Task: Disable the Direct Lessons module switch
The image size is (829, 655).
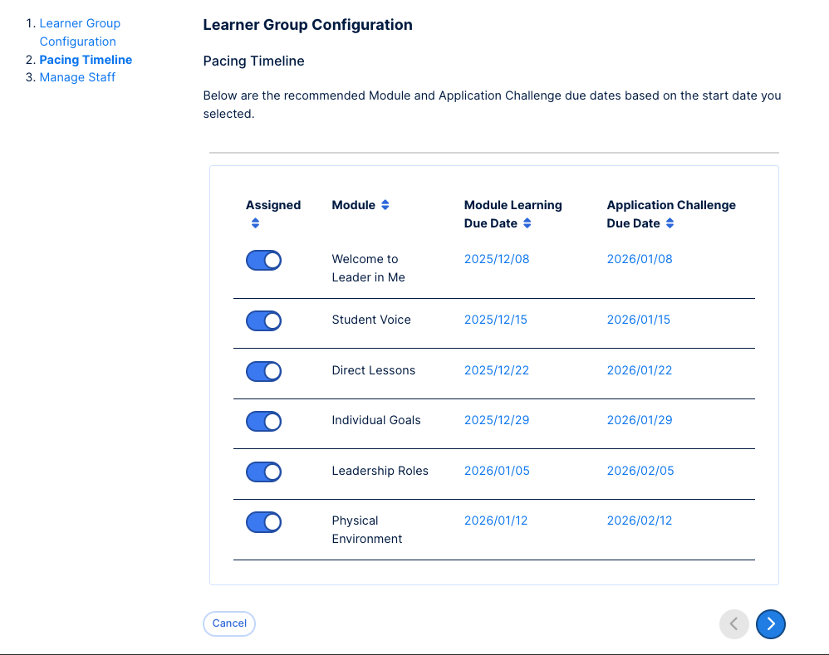Action: (263, 371)
